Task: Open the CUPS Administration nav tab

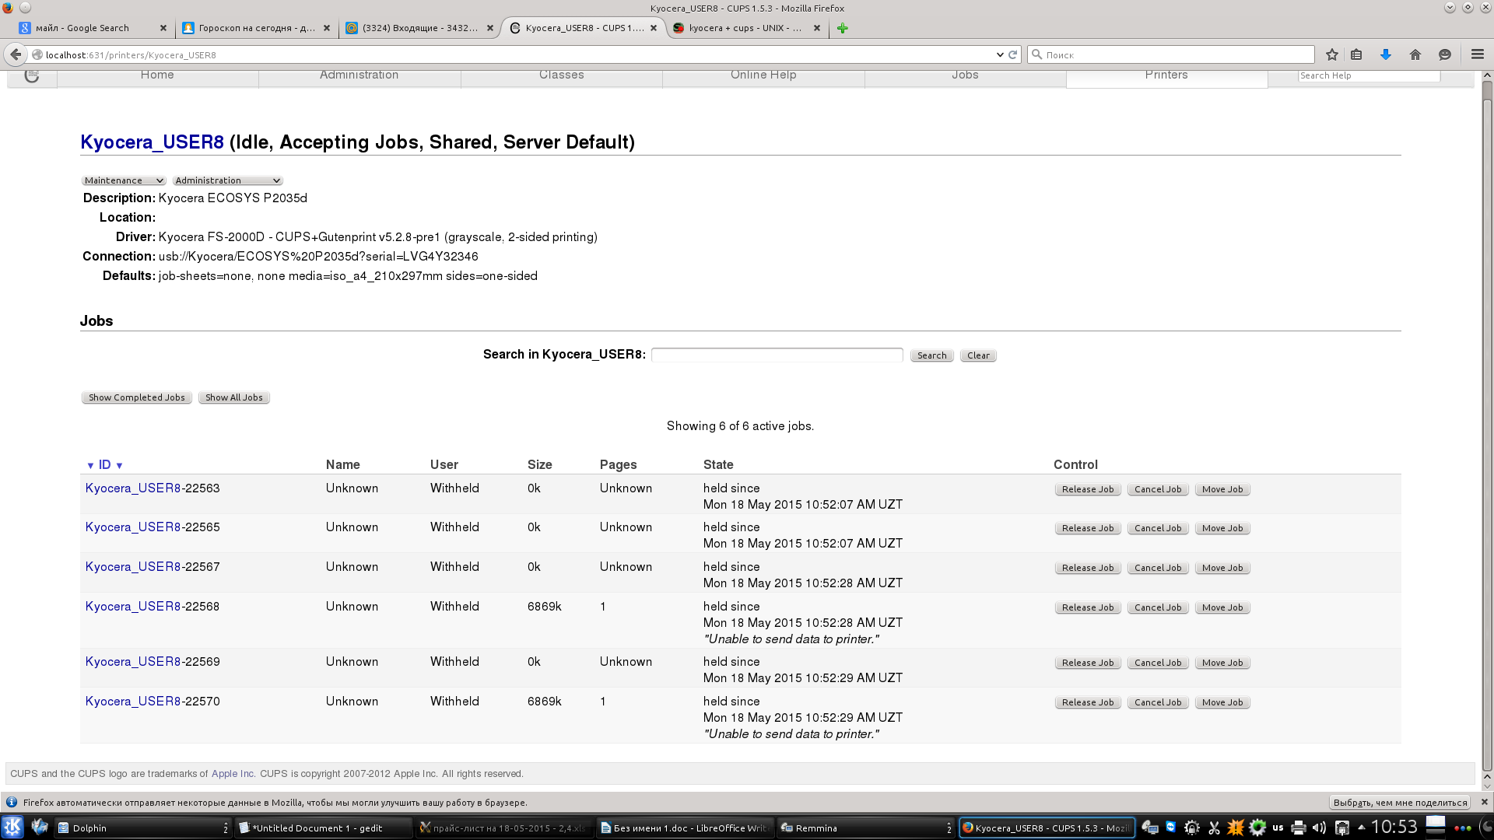Action: pos(359,77)
